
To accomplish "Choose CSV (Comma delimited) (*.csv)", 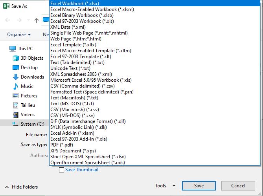I will click(154, 86).
